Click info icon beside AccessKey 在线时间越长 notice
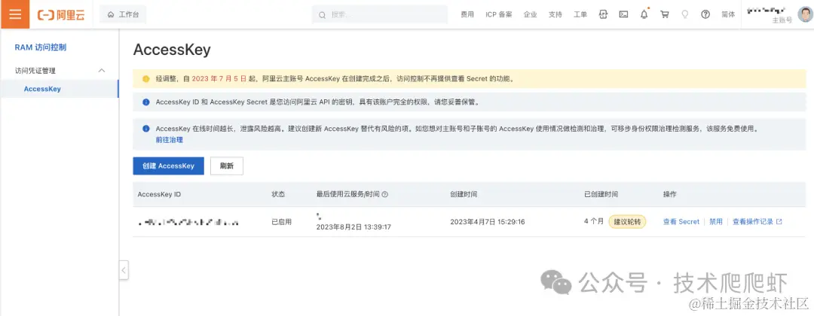 point(146,129)
